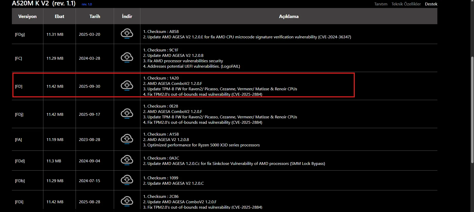This screenshot has width=474, height=212.
Task: Click the date 2025-09-30
Action: (x=90, y=86)
